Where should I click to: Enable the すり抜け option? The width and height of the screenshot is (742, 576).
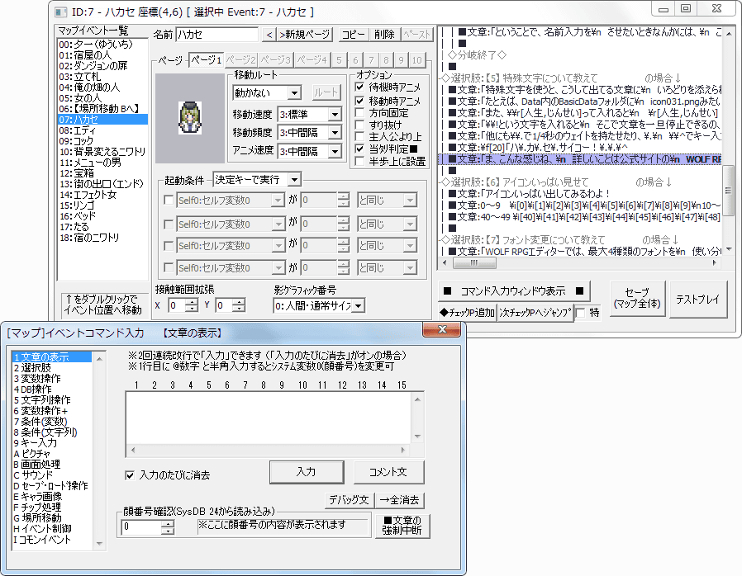(x=359, y=125)
